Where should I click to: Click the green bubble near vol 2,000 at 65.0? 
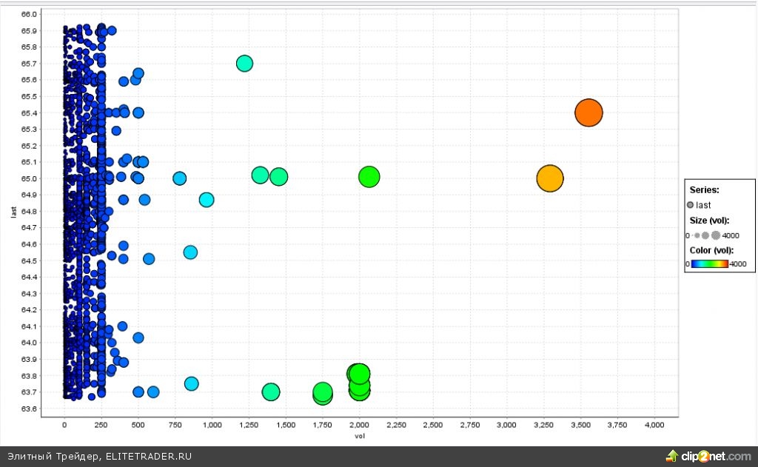tap(369, 177)
